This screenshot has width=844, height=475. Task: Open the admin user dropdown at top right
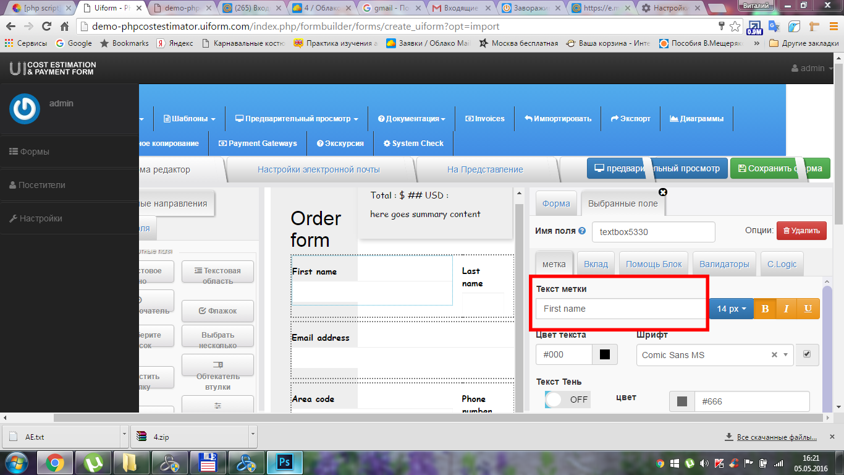[812, 68]
